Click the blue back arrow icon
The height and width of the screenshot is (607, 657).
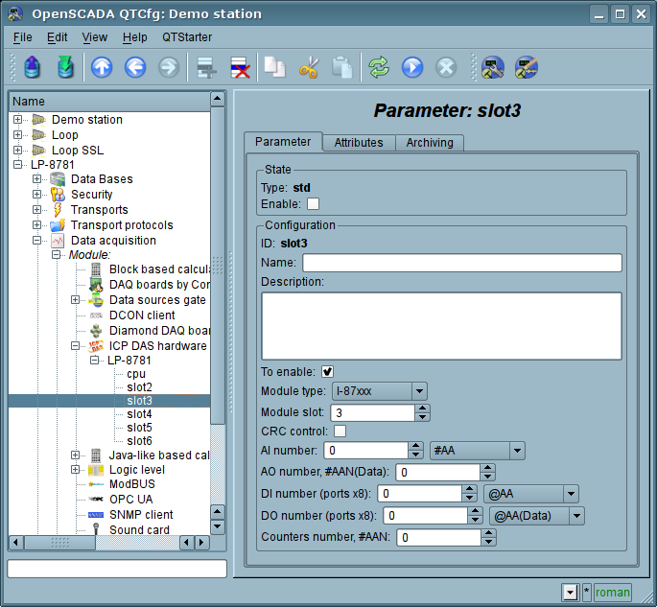(x=135, y=67)
